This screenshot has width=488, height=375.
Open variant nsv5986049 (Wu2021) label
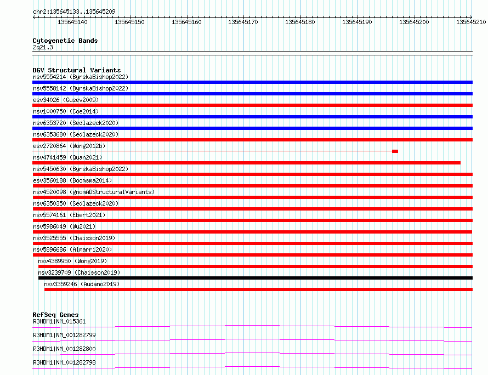64,226
